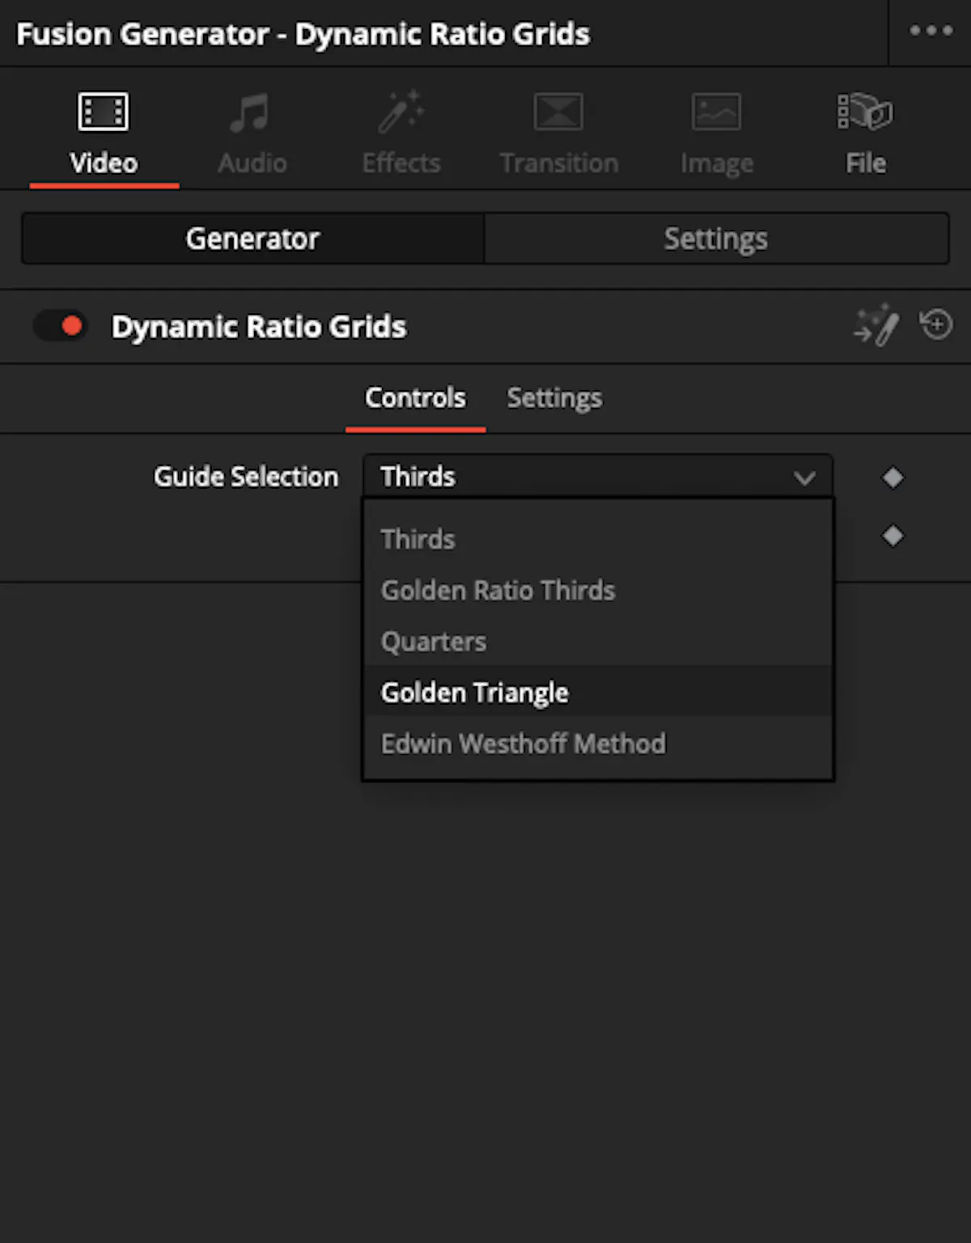This screenshot has width=971, height=1243.
Task: Reset Dynamic Ratio Grids parameters icon
Action: point(936,325)
